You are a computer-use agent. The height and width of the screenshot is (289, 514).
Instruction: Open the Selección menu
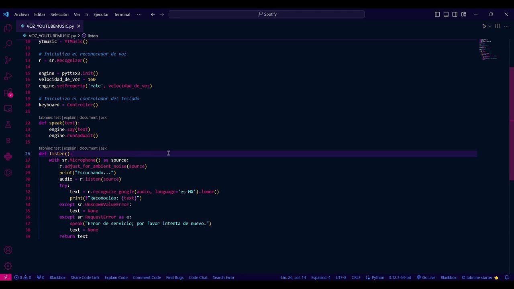[x=59, y=14]
